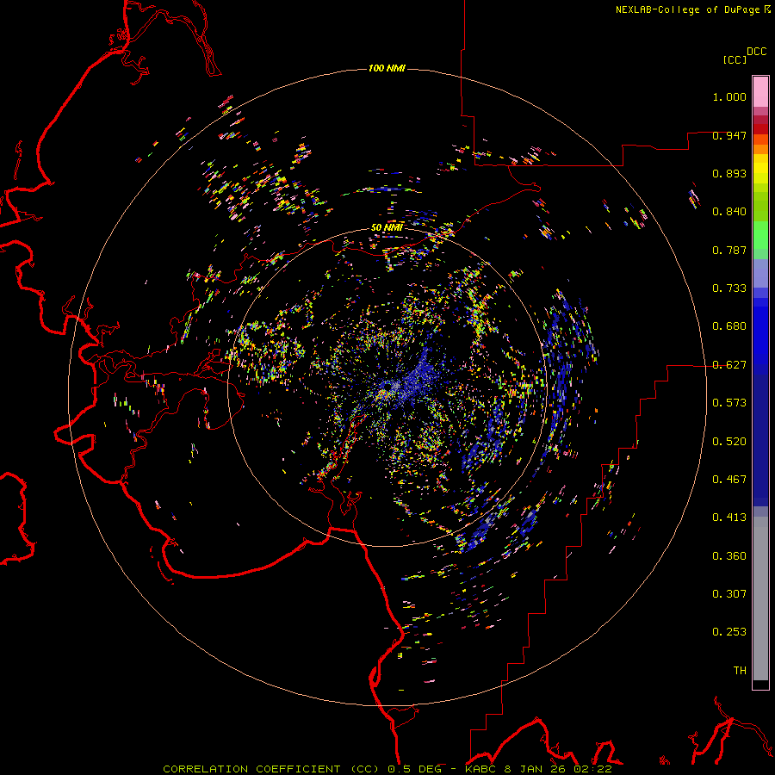Select the 0.947 scale label
Screen dimensions: 775x775
pyautogui.click(x=729, y=135)
